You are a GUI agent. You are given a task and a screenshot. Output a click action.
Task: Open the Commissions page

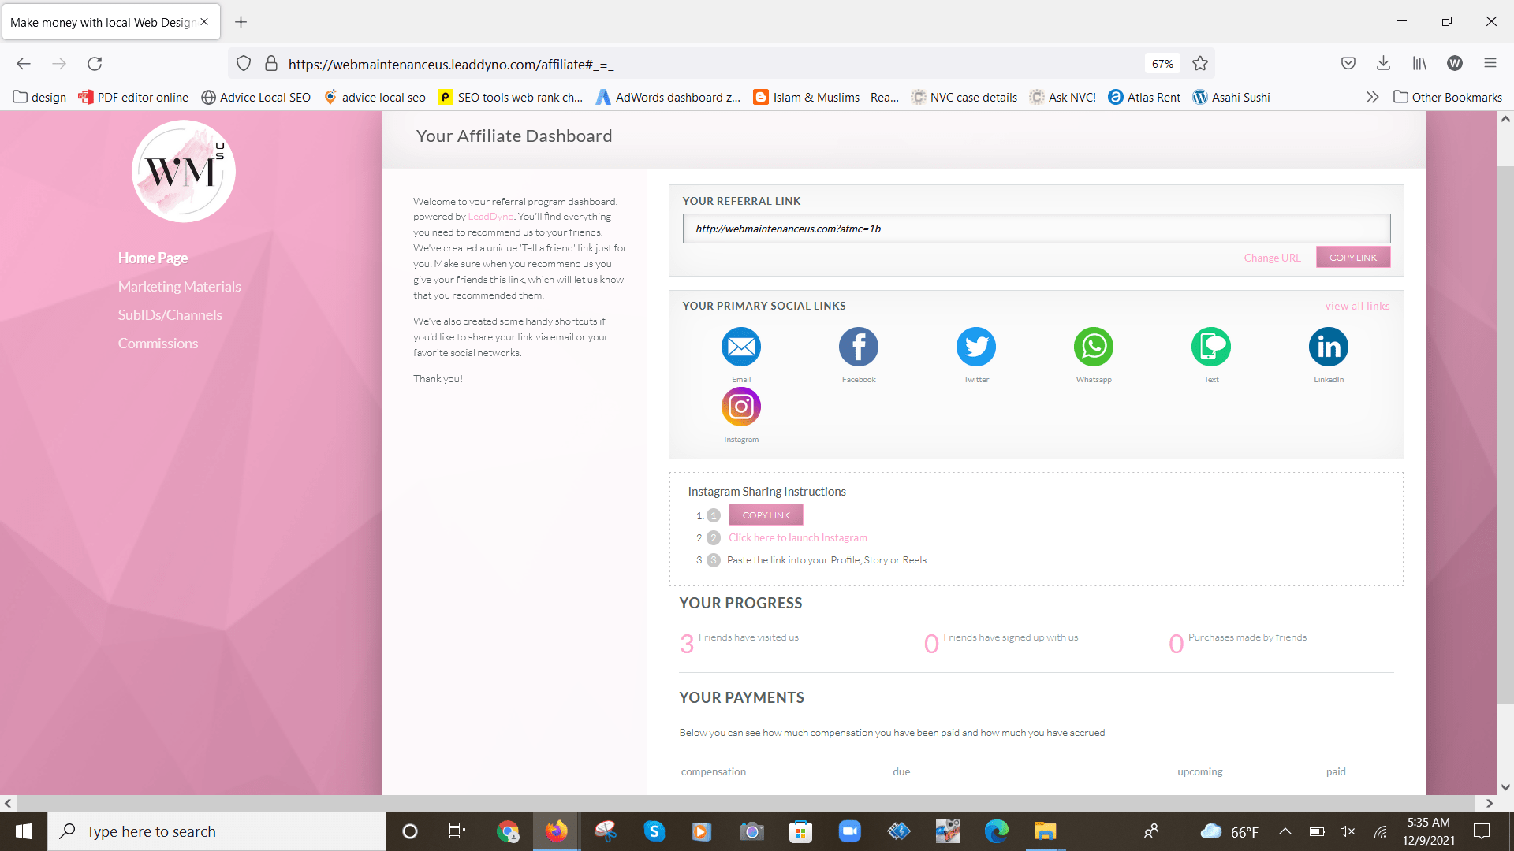(x=158, y=343)
